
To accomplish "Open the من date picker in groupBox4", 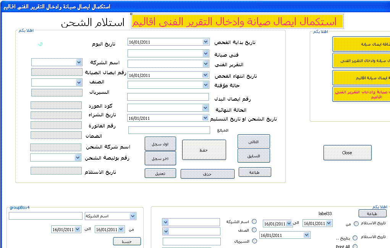I will pos(121,229).
